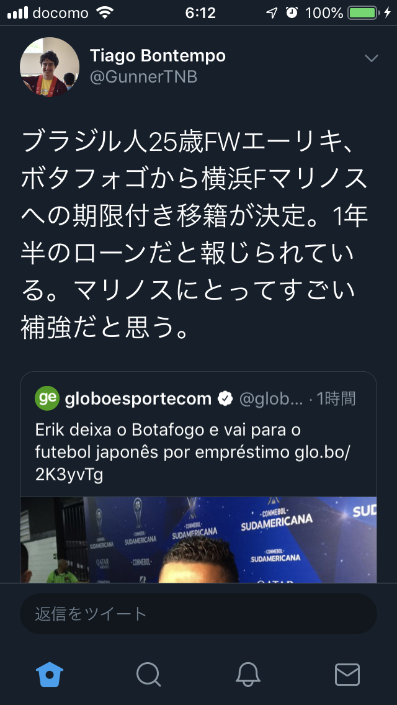
Task: Open the quoted tweet's Sudamericana photo
Action: 198,539
